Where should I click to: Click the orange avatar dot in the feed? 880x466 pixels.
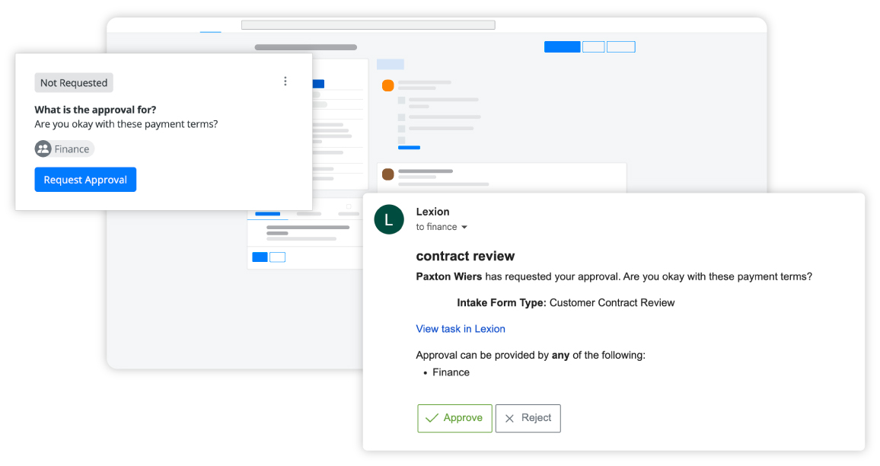tap(388, 86)
